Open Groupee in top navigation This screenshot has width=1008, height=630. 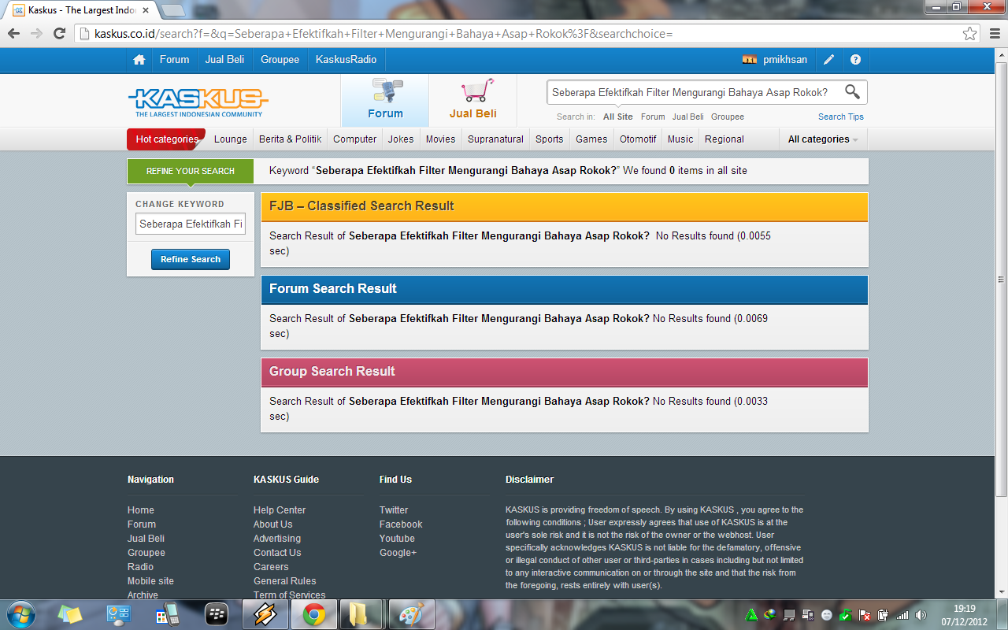coord(280,60)
